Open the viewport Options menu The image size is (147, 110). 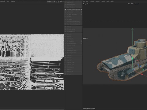click(103, 2)
